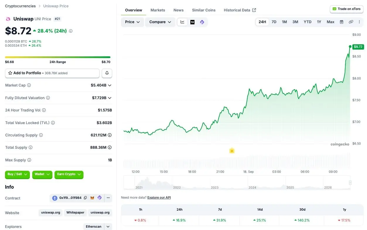
Task: Click the chart share link icon
Action: [x=351, y=22]
